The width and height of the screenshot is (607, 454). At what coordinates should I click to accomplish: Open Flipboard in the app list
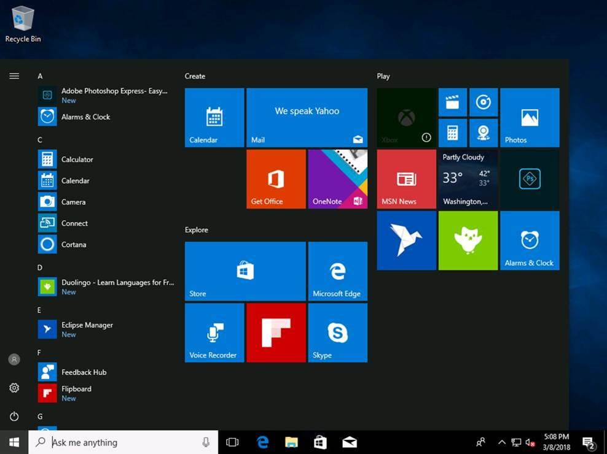pos(107,393)
